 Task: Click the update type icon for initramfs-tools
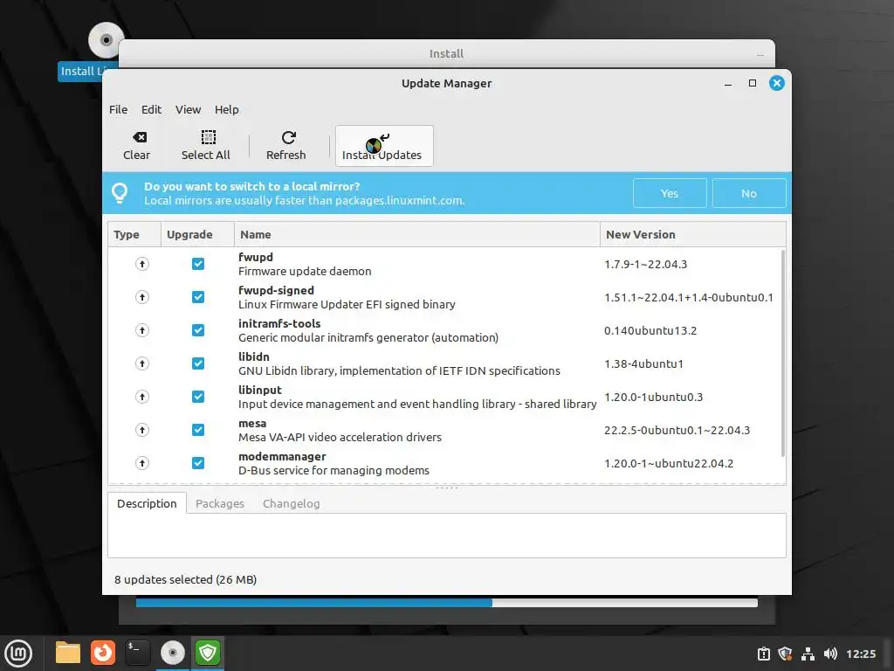click(x=142, y=330)
